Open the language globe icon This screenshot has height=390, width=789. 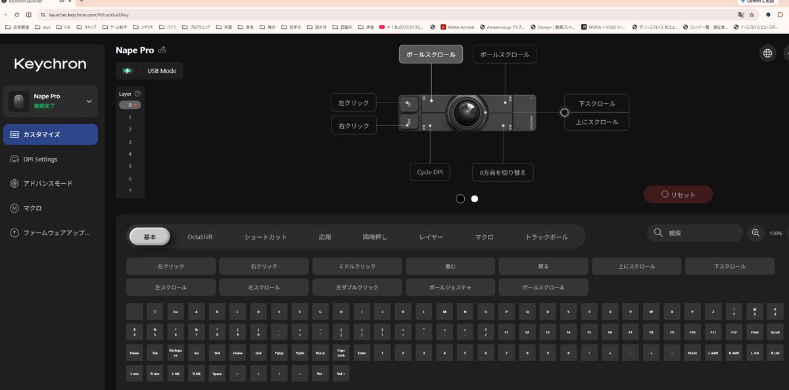(x=767, y=53)
